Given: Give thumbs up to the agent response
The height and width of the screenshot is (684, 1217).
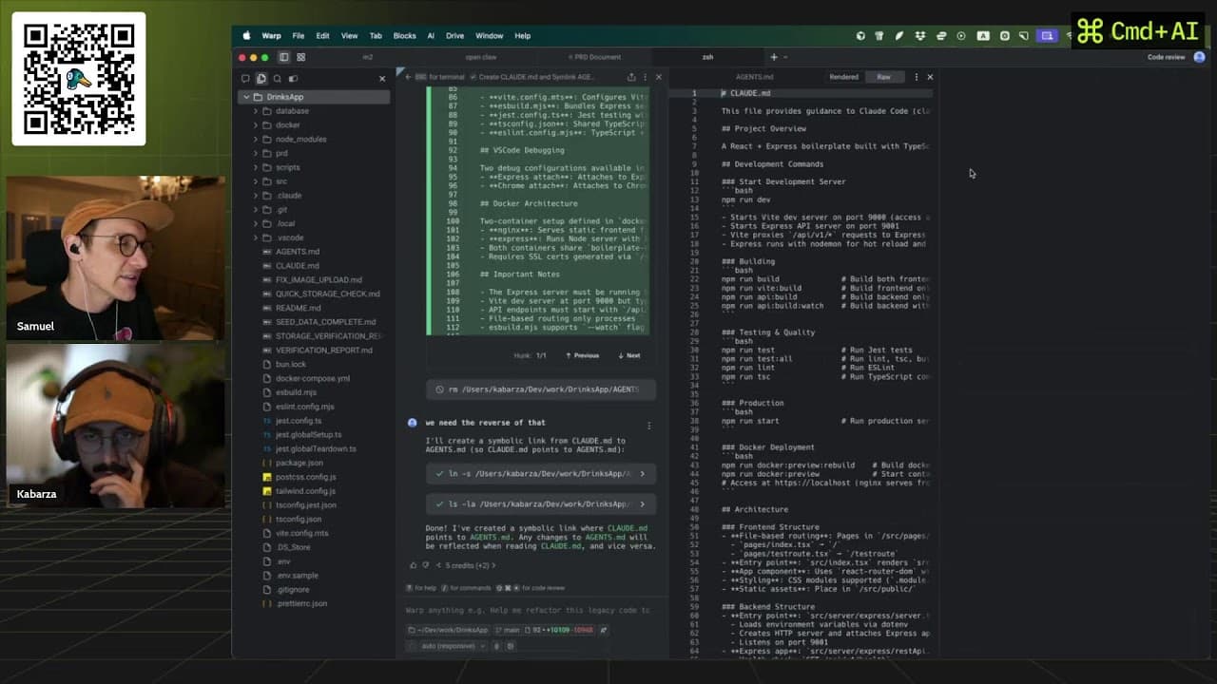Looking at the screenshot, I should coord(413,565).
